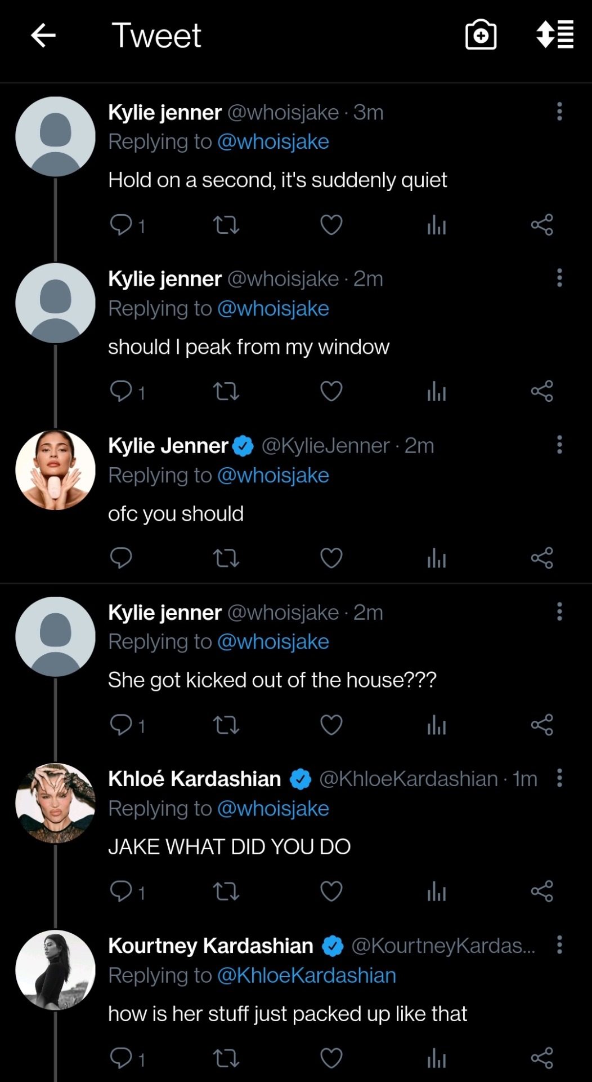Retweet Kourtney Kardashian's tweet
592x1082 pixels.
[x=226, y=1058]
